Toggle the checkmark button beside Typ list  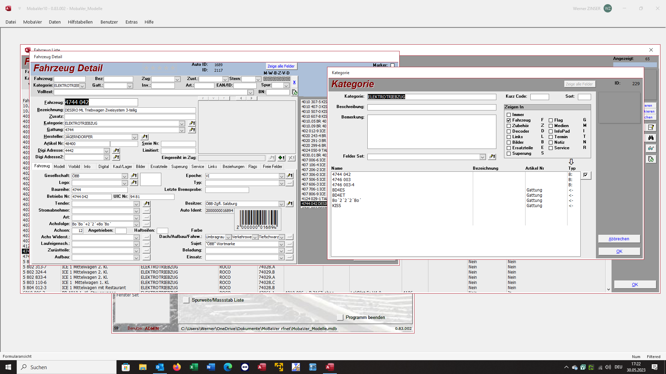pos(586,175)
